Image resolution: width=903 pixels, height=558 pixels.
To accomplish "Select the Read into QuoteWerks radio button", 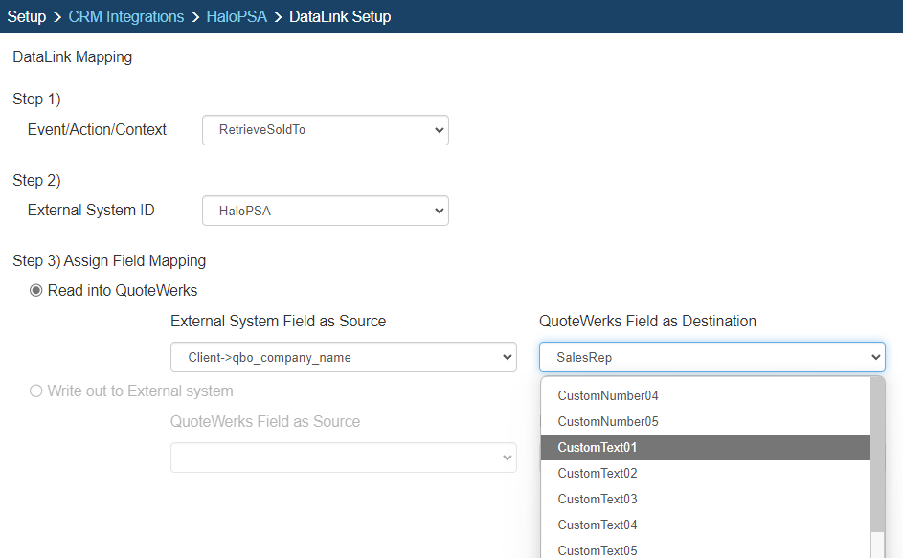I will click(37, 291).
